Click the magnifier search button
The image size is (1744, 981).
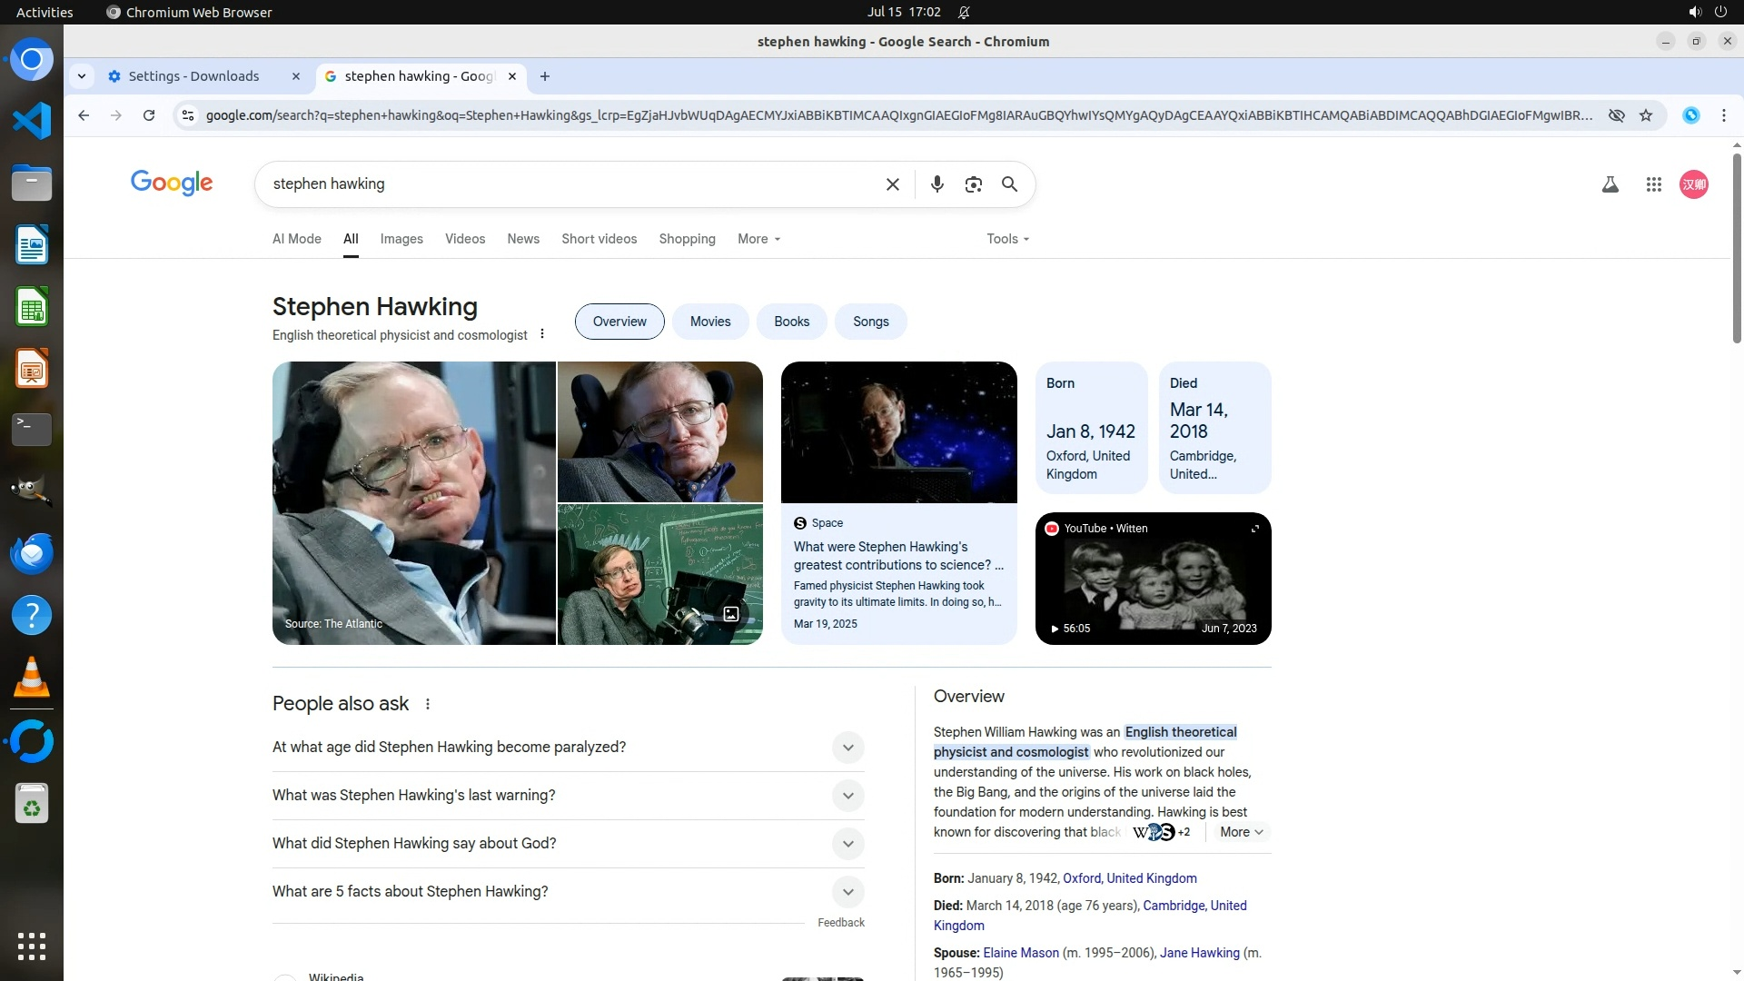click(x=1009, y=184)
